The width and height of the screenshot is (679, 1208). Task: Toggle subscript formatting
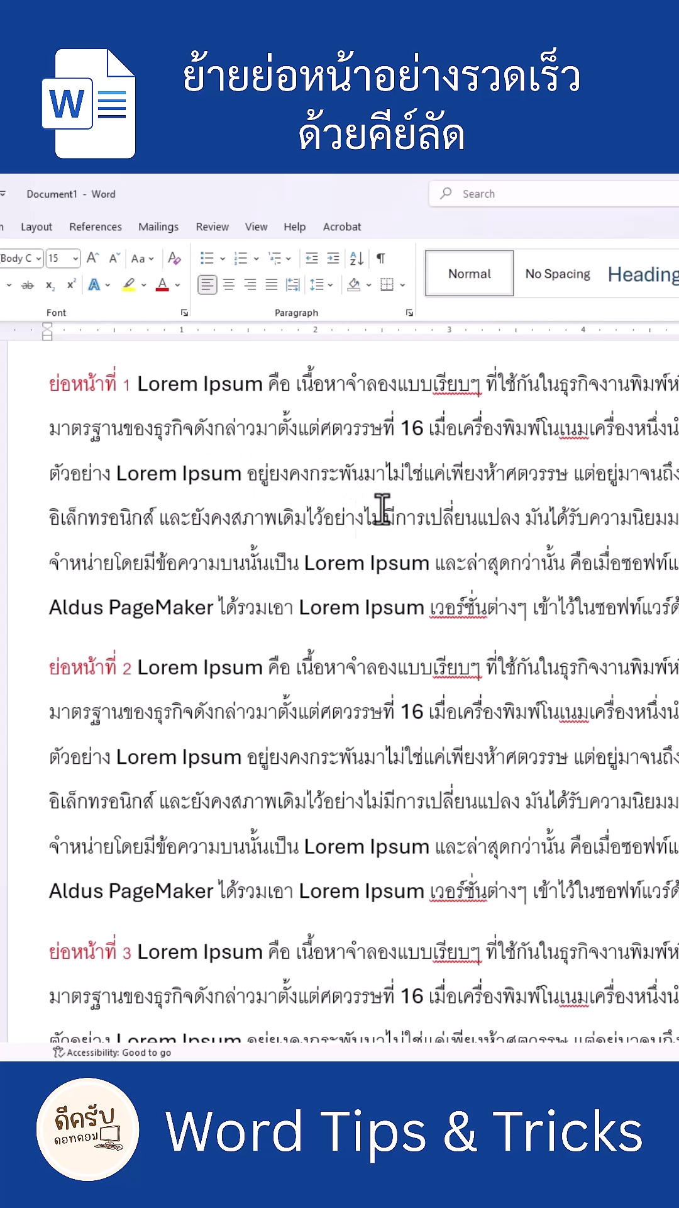coord(50,286)
